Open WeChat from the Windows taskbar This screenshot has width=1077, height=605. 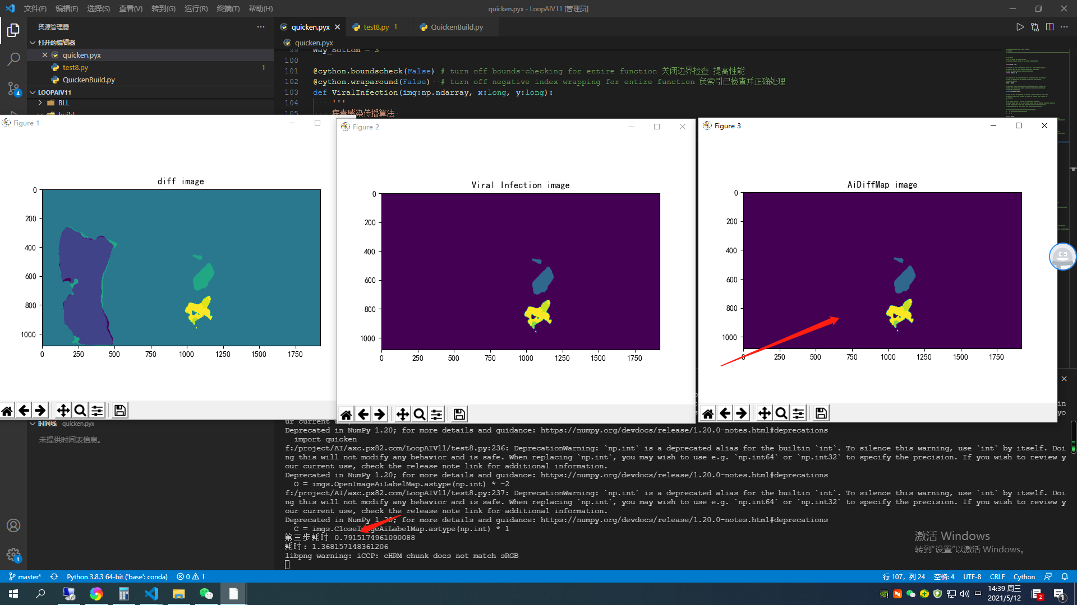pos(206,594)
